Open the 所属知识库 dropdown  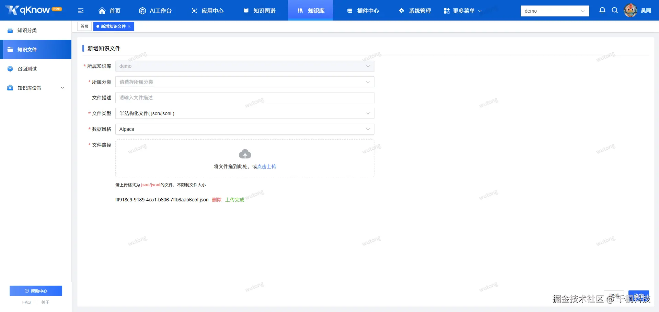coord(245,66)
